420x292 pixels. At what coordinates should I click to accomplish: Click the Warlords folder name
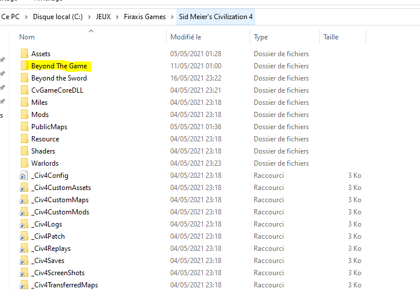click(45, 163)
